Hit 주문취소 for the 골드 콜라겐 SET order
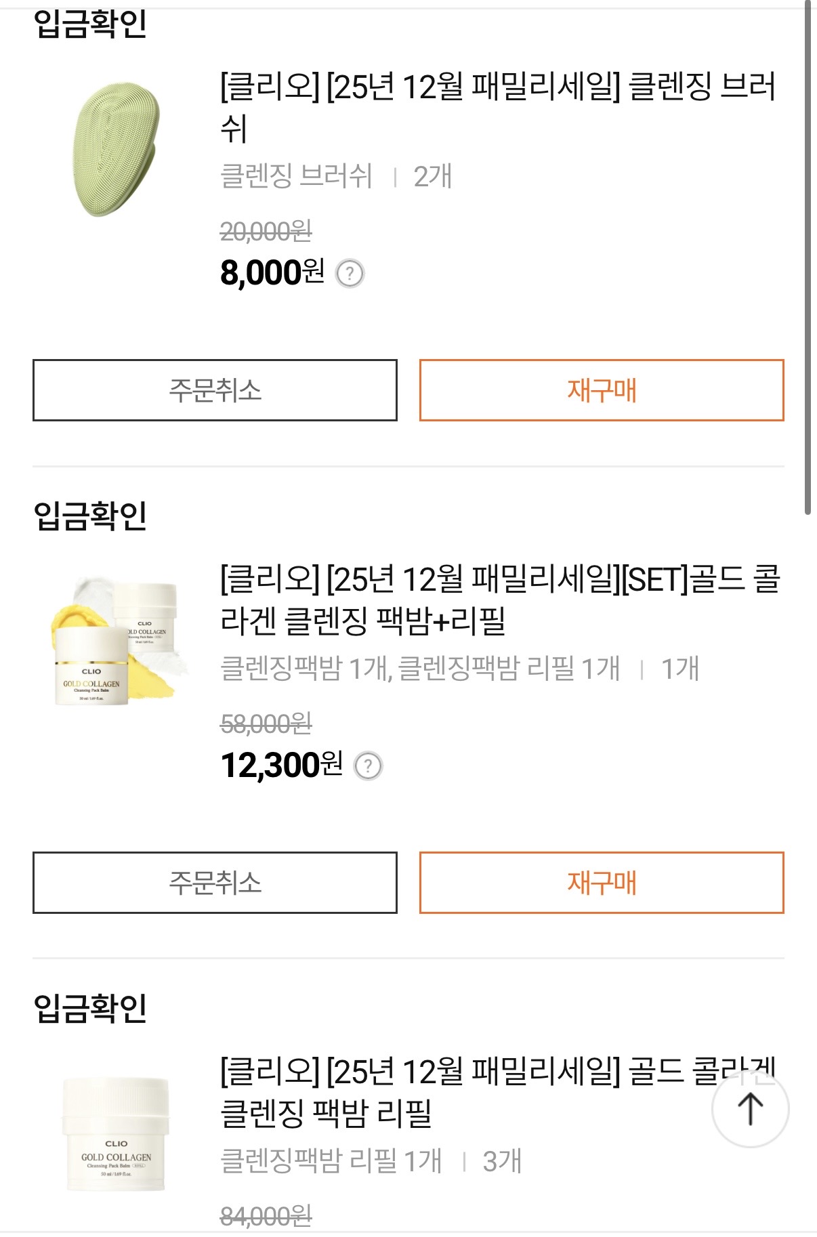The width and height of the screenshot is (817, 1237). click(215, 883)
